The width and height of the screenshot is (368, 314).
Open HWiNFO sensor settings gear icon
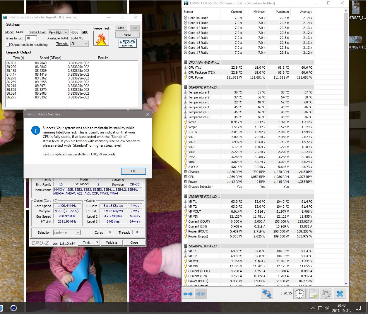326,294
